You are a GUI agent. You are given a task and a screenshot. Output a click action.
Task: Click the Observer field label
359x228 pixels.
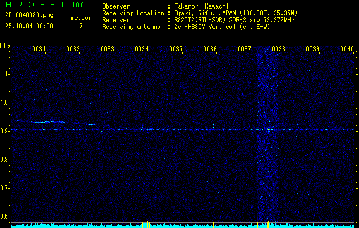pos(116,6)
